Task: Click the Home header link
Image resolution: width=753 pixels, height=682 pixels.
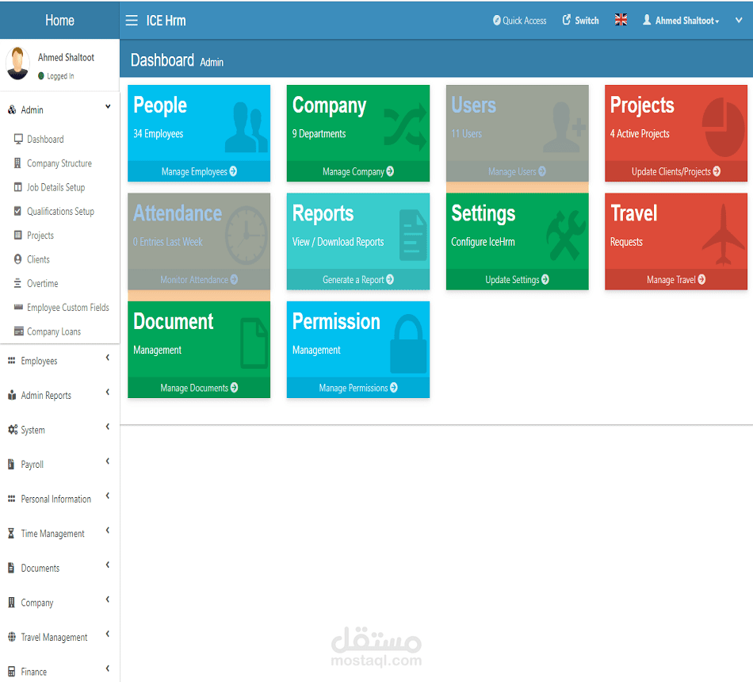Action: tap(59, 20)
